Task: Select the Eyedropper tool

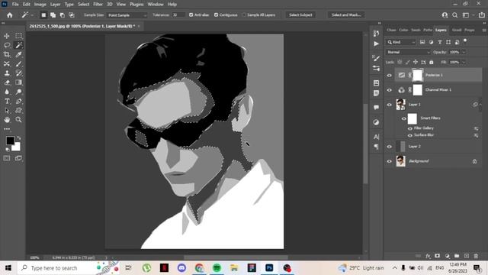Action: click(x=18, y=54)
